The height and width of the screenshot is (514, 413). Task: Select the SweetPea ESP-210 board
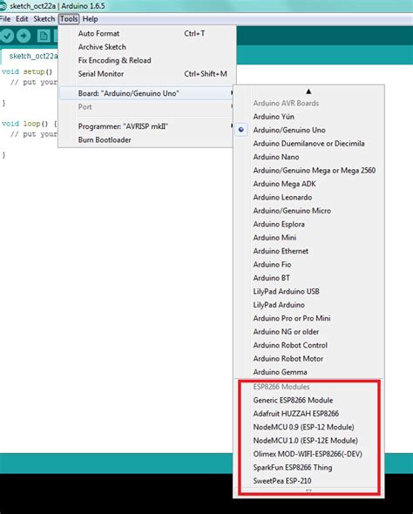coord(309,481)
